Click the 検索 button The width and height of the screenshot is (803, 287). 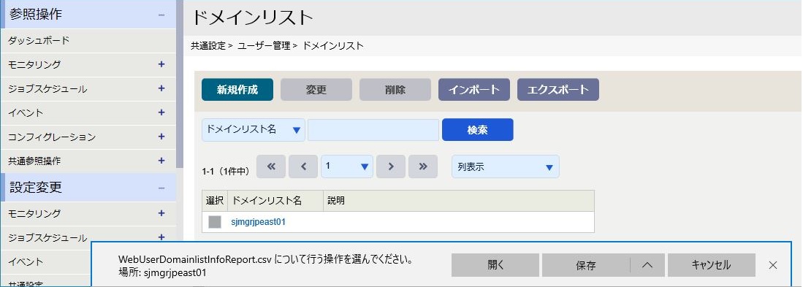(x=477, y=130)
